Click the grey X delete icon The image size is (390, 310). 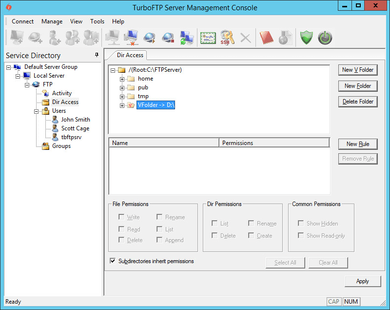pos(246,38)
